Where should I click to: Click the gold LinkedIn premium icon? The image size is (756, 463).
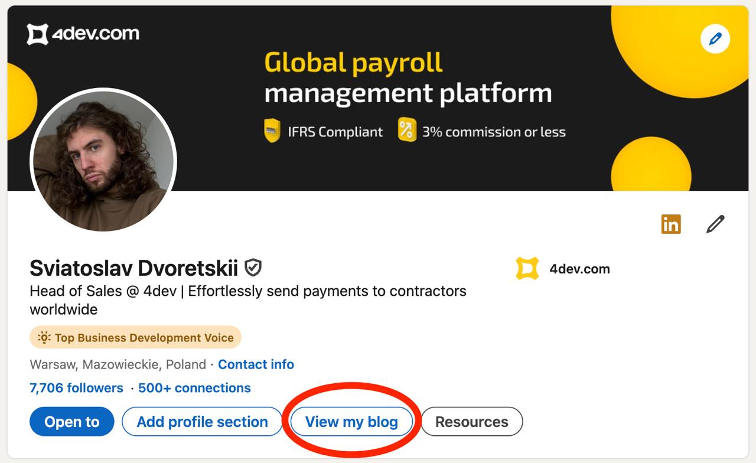[671, 224]
